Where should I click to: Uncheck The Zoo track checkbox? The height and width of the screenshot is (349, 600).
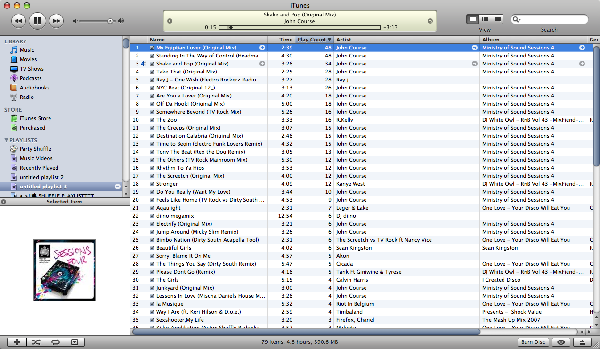pyautogui.click(x=152, y=120)
